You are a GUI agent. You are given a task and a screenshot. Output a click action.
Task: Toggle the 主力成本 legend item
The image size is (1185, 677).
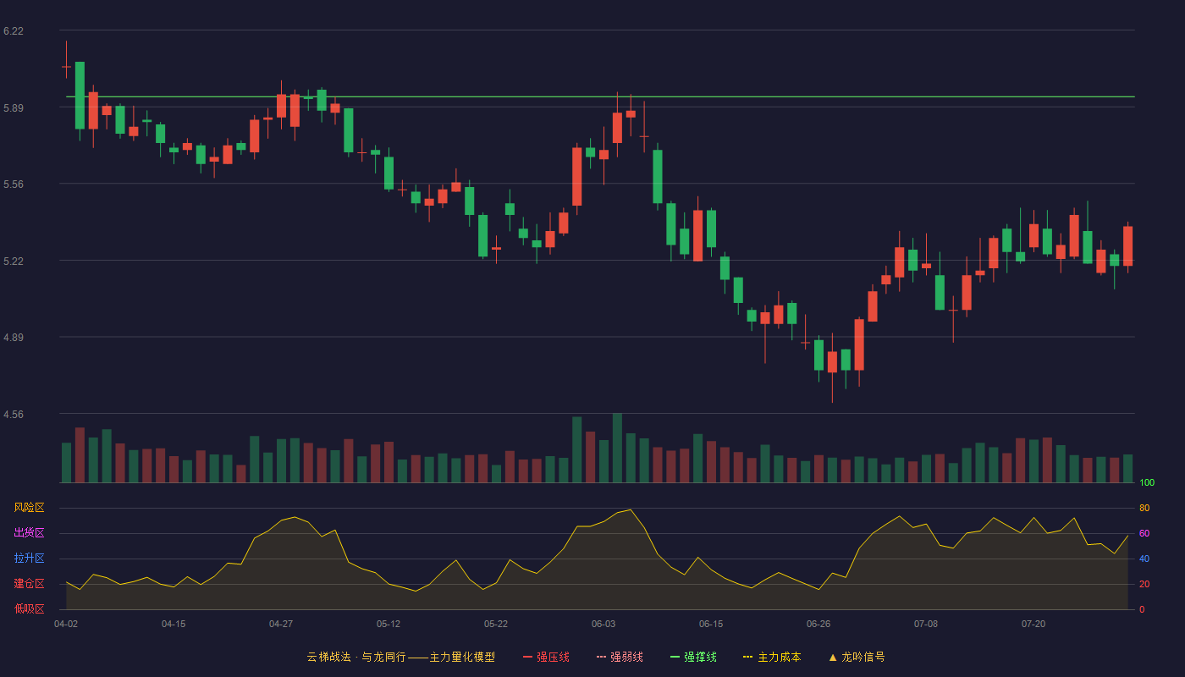pyautogui.click(x=772, y=657)
